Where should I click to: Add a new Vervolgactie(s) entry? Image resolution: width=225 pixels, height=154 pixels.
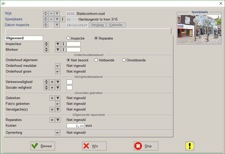tap(52, 110)
